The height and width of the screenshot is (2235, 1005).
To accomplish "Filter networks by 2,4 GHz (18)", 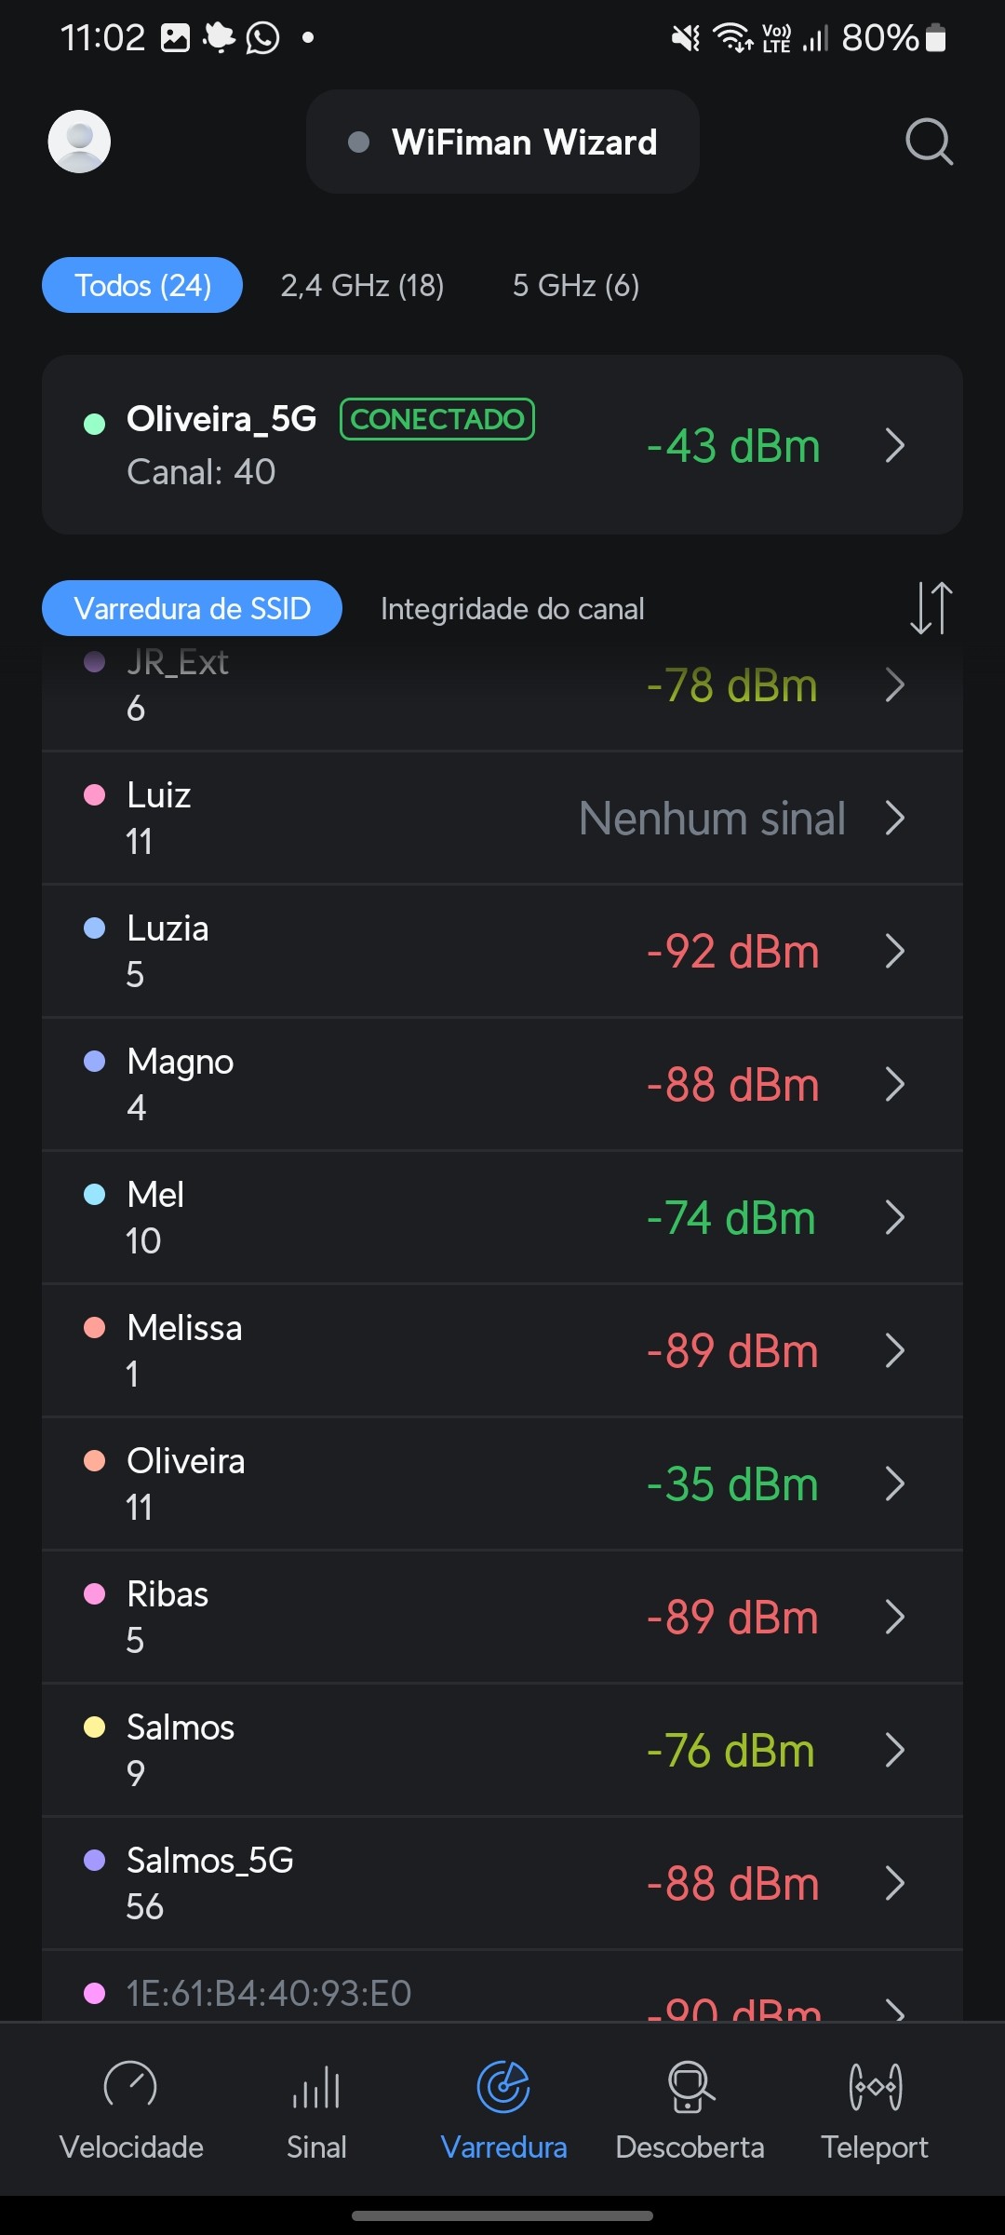I will (x=362, y=285).
